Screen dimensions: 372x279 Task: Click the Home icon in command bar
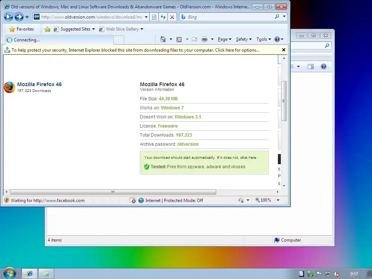(163, 39)
